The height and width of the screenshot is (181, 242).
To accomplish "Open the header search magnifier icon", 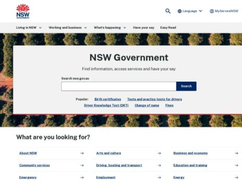I will [x=168, y=11].
